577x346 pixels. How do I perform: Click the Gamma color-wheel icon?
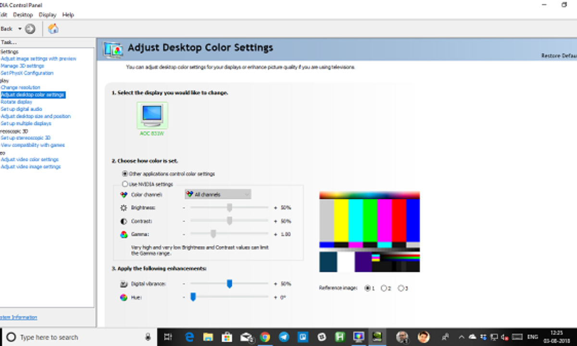pos(124,235)
